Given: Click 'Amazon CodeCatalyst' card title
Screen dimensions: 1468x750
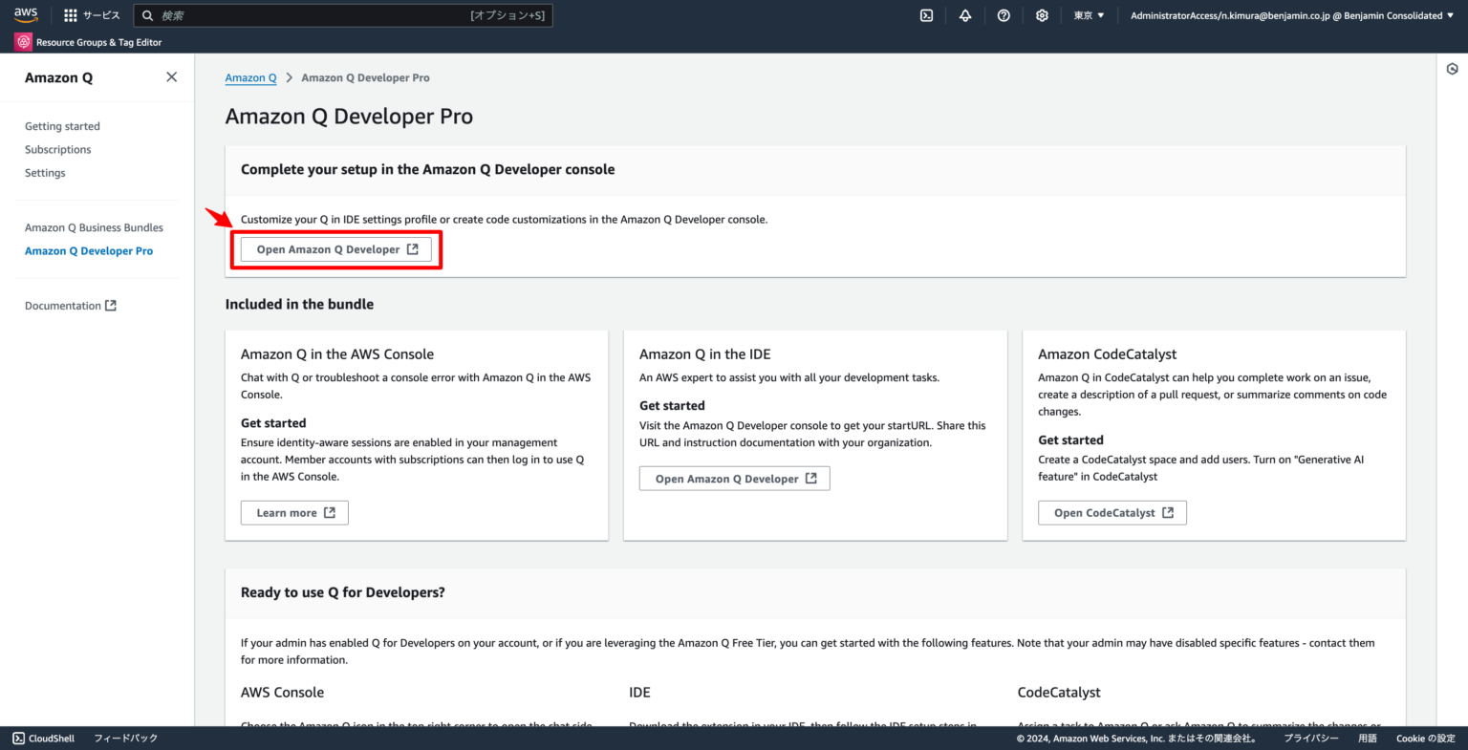Looking at the screenshot, I should (x=1108, y=354).
